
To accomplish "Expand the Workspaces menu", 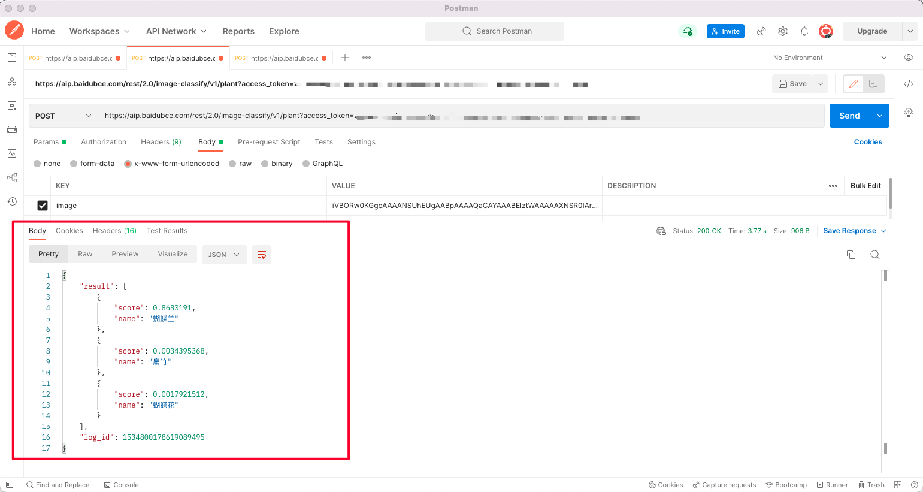I will point(99,31).
